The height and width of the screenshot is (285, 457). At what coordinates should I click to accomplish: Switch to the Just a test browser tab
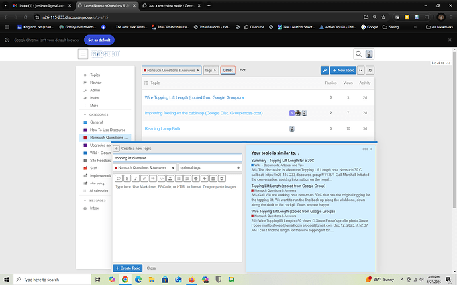[x=172, y=5]
